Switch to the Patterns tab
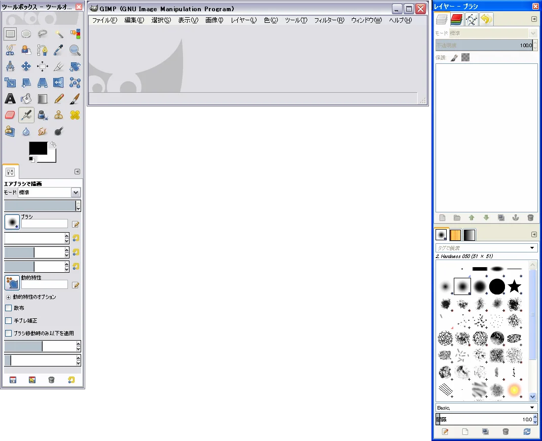 (x=455, y=235)
